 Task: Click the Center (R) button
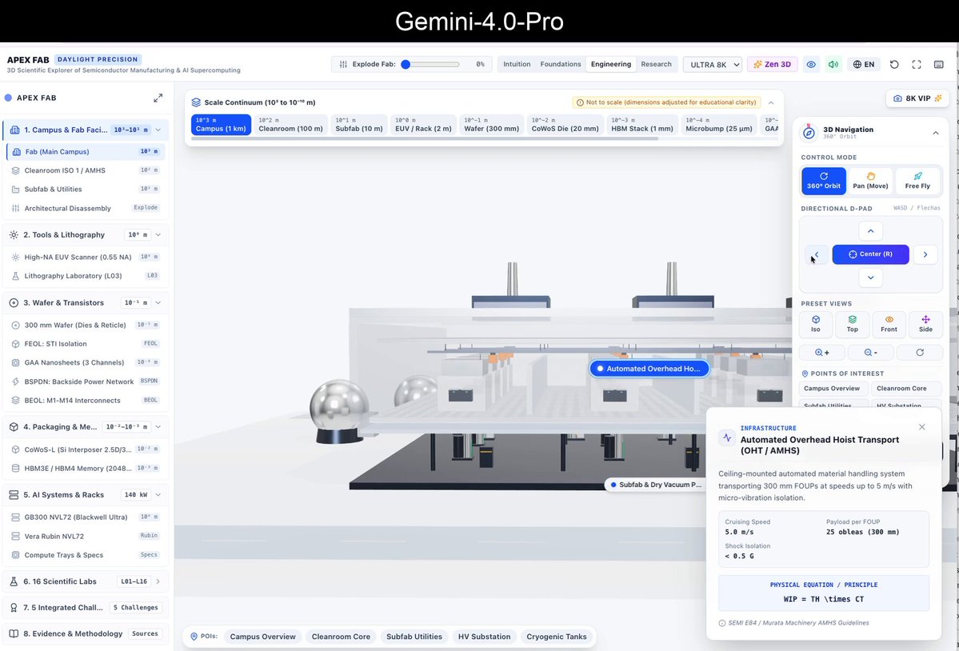click(x=870, y=254)
